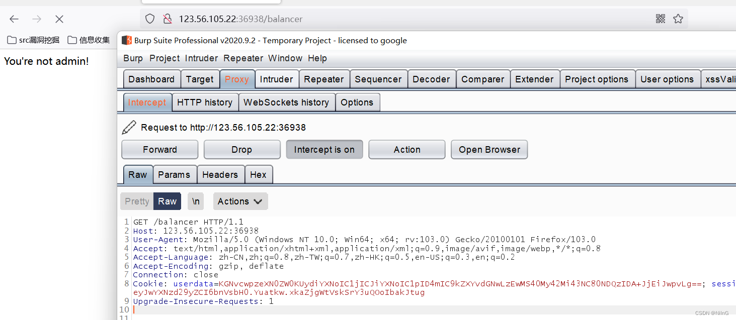The width and height of the screenshot is (736, 320).
Task: Click the Accept-Language header line
Action: 324,257
